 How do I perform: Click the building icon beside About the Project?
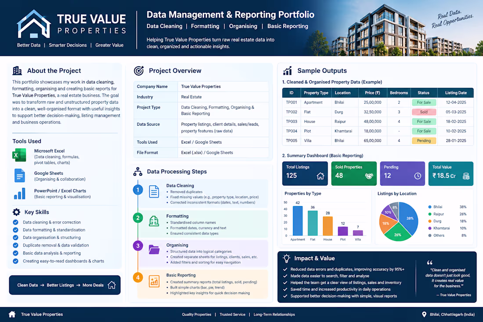tap(17, 71)
